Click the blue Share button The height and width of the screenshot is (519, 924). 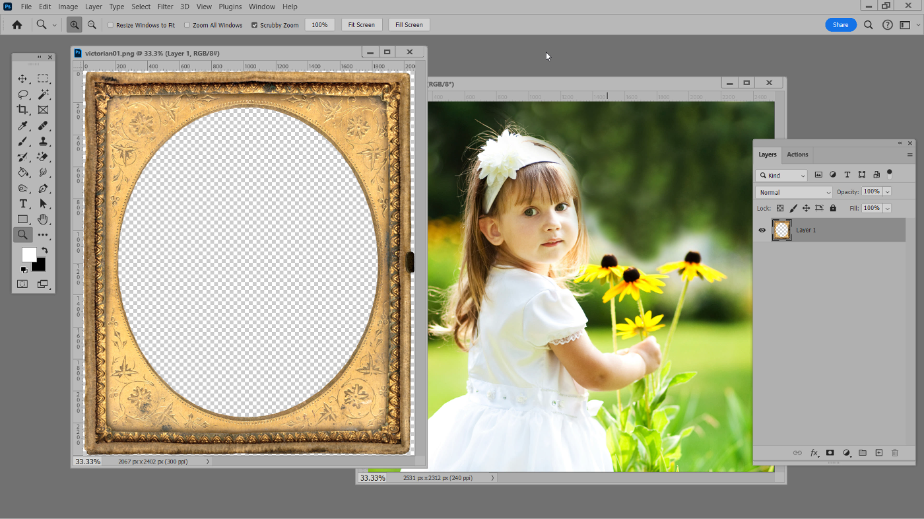click(x=840, y=24)
